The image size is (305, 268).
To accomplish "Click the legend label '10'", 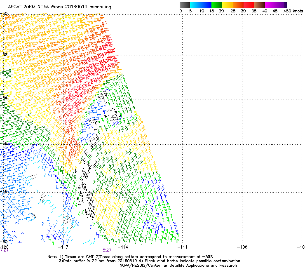I will [x=202, y=11].
